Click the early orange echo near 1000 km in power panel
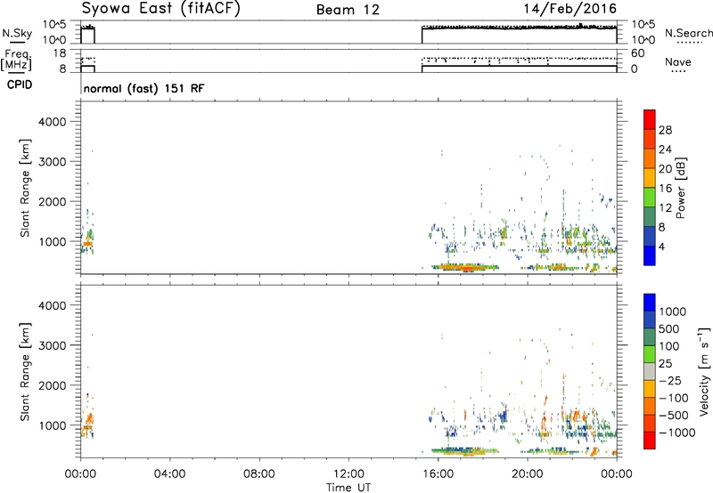Viewport: 713px width, 493px height. 87,244
